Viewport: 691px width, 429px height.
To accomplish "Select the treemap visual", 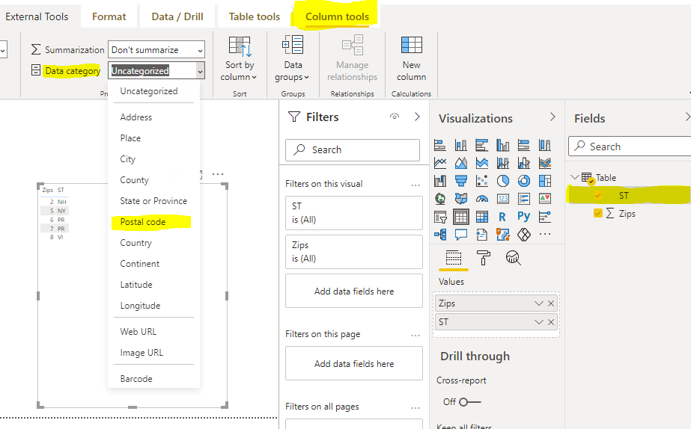I will point(545,181).
